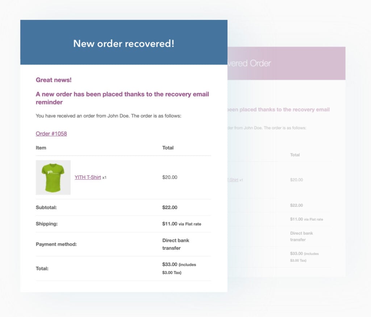Click the faded T-Shirt link in background email

tap(233, 180)
